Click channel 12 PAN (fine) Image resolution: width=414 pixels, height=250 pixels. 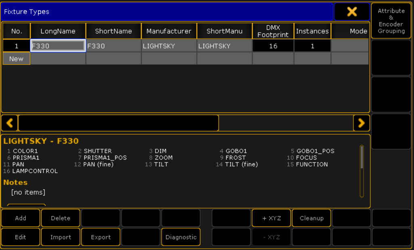click(94, 164)
